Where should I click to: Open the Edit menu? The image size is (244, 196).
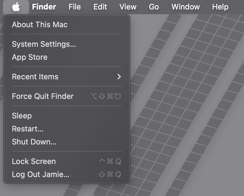(100, 7)
